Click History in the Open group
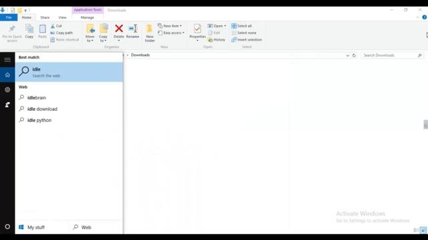Screen dimensions: 428x240 tap(217, 40)
